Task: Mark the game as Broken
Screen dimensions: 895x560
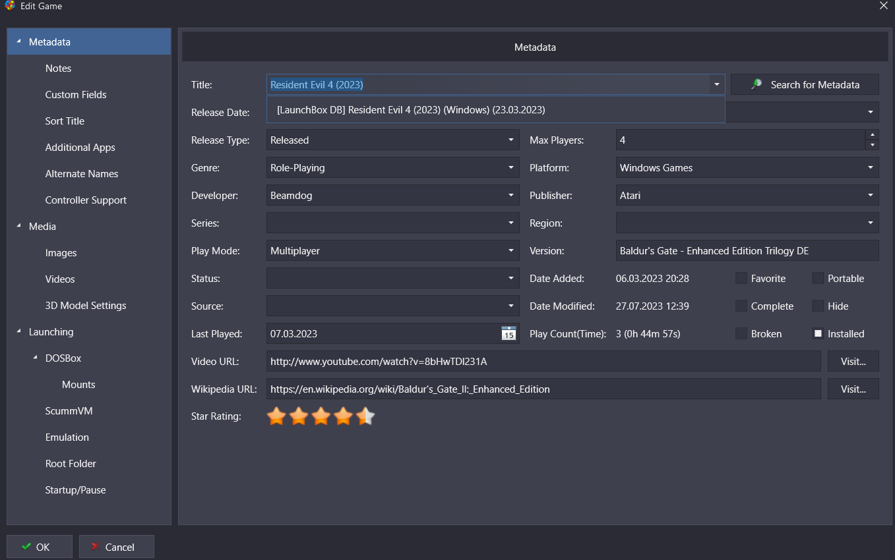Action: point(741,333)
